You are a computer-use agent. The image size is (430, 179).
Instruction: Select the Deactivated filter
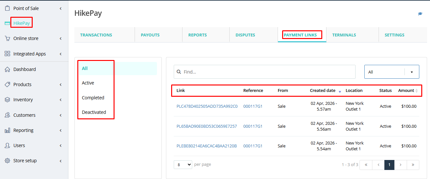[x=94, y=112]
